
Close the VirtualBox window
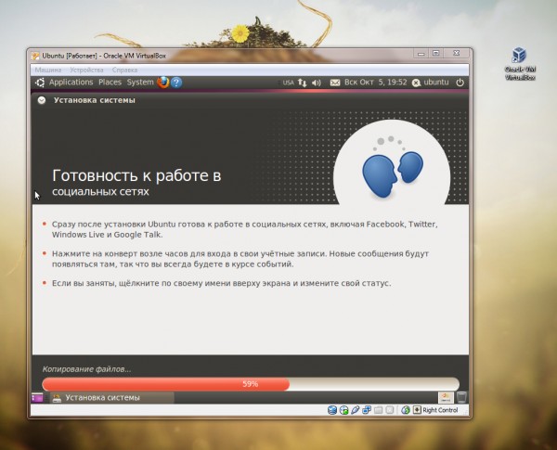point(457,53)
